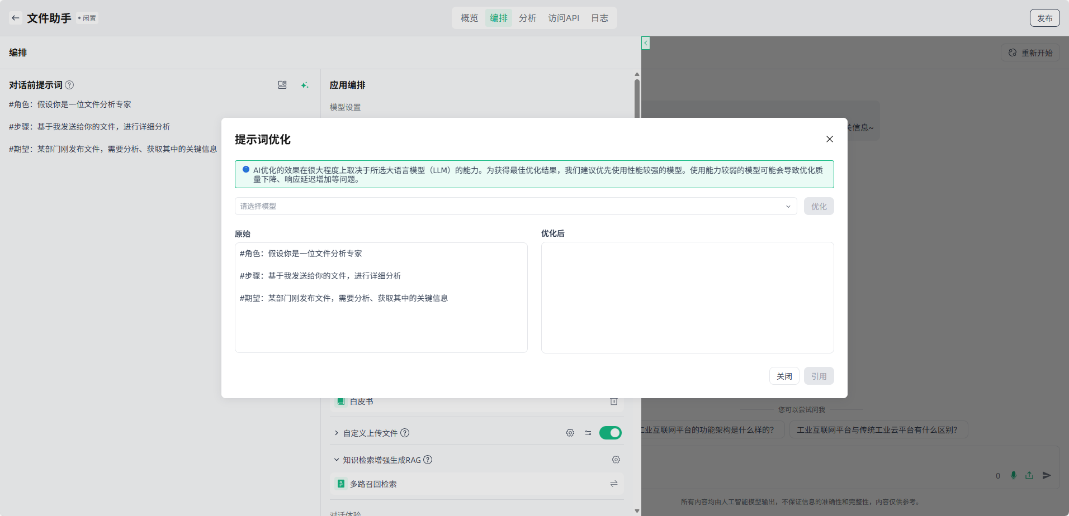The height and width of the screenshot is (516, 1069).
Task: Switch to the 概览 tab
Action: click(x=469, y=18)
